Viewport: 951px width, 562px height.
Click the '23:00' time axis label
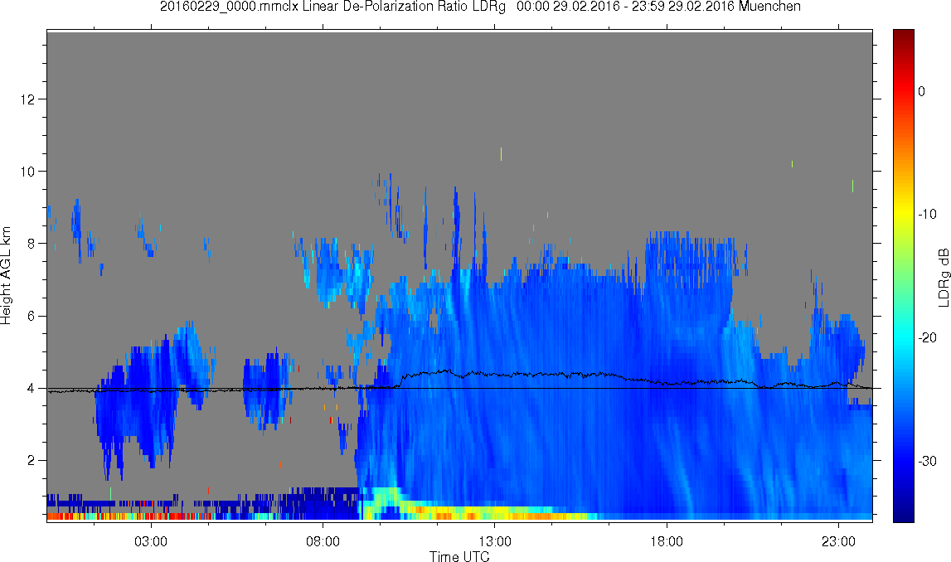[x=839, y=541]
